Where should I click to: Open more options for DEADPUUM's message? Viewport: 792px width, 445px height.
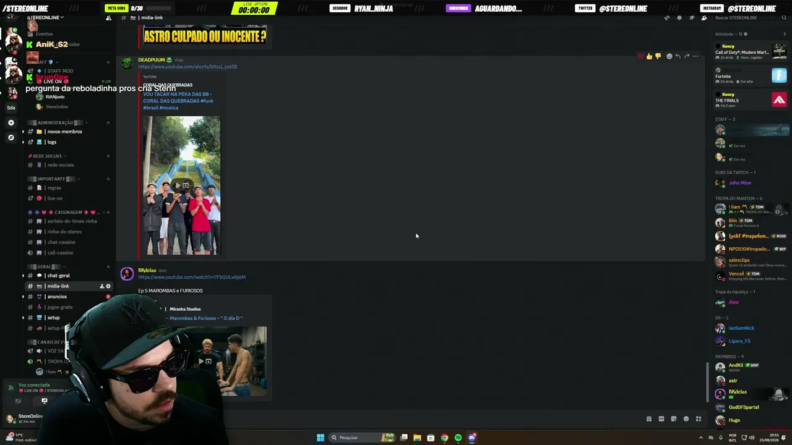tap(695, 56)
